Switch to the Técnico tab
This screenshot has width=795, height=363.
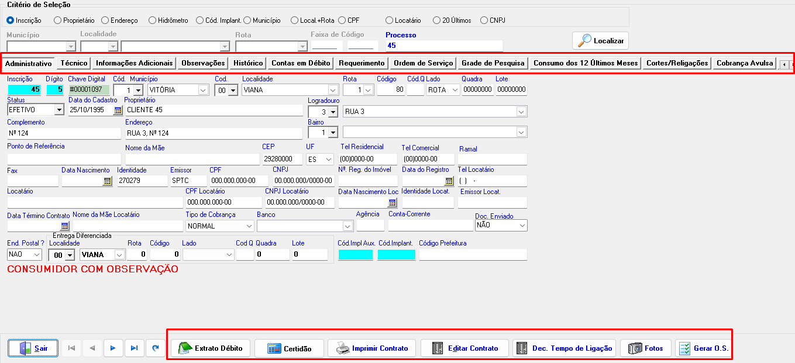(x=74, y=63)
